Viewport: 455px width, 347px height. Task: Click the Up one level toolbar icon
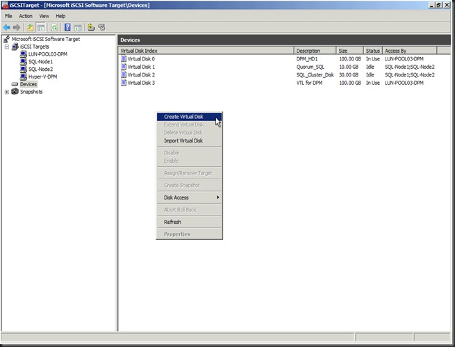(31, 27)
